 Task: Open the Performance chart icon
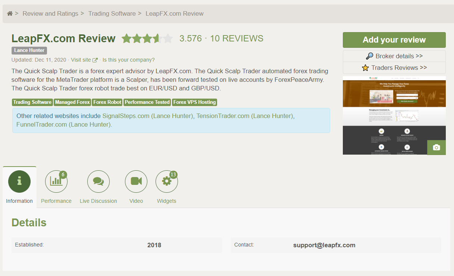tap(56, 182)
